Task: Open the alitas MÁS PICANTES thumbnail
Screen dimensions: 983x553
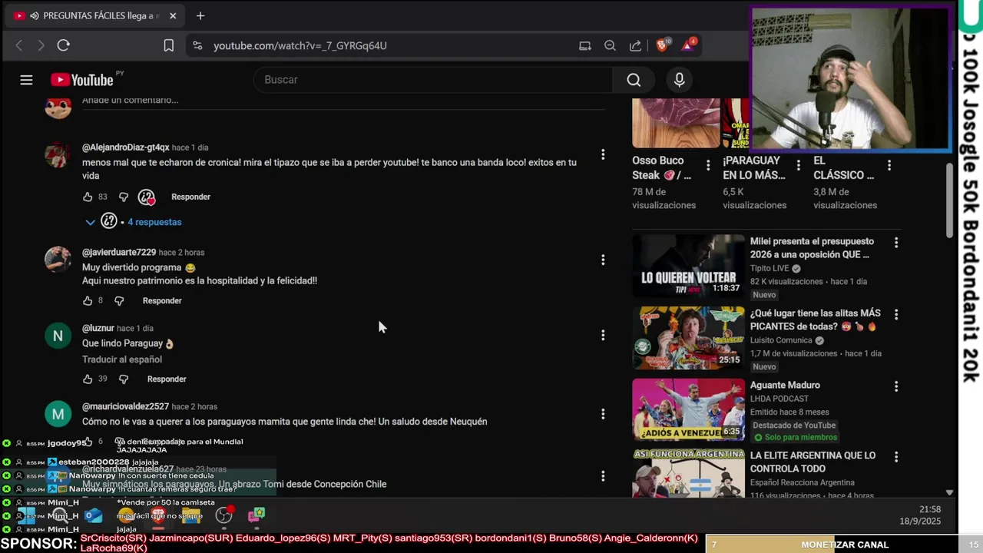Action: [x=688, y=338]
